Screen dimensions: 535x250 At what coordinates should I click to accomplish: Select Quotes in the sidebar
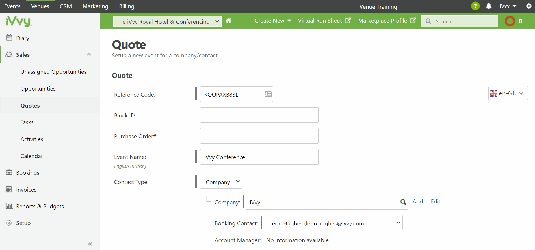[30, 106]
